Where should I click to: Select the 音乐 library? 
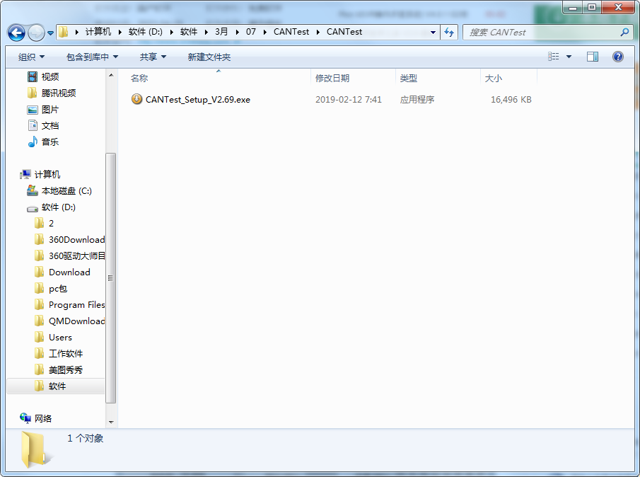50,142
